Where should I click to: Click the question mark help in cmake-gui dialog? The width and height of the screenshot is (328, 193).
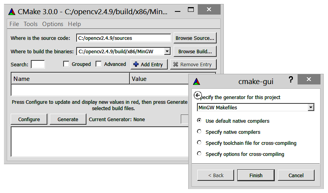pyautogui.click(x=291, y=79)
